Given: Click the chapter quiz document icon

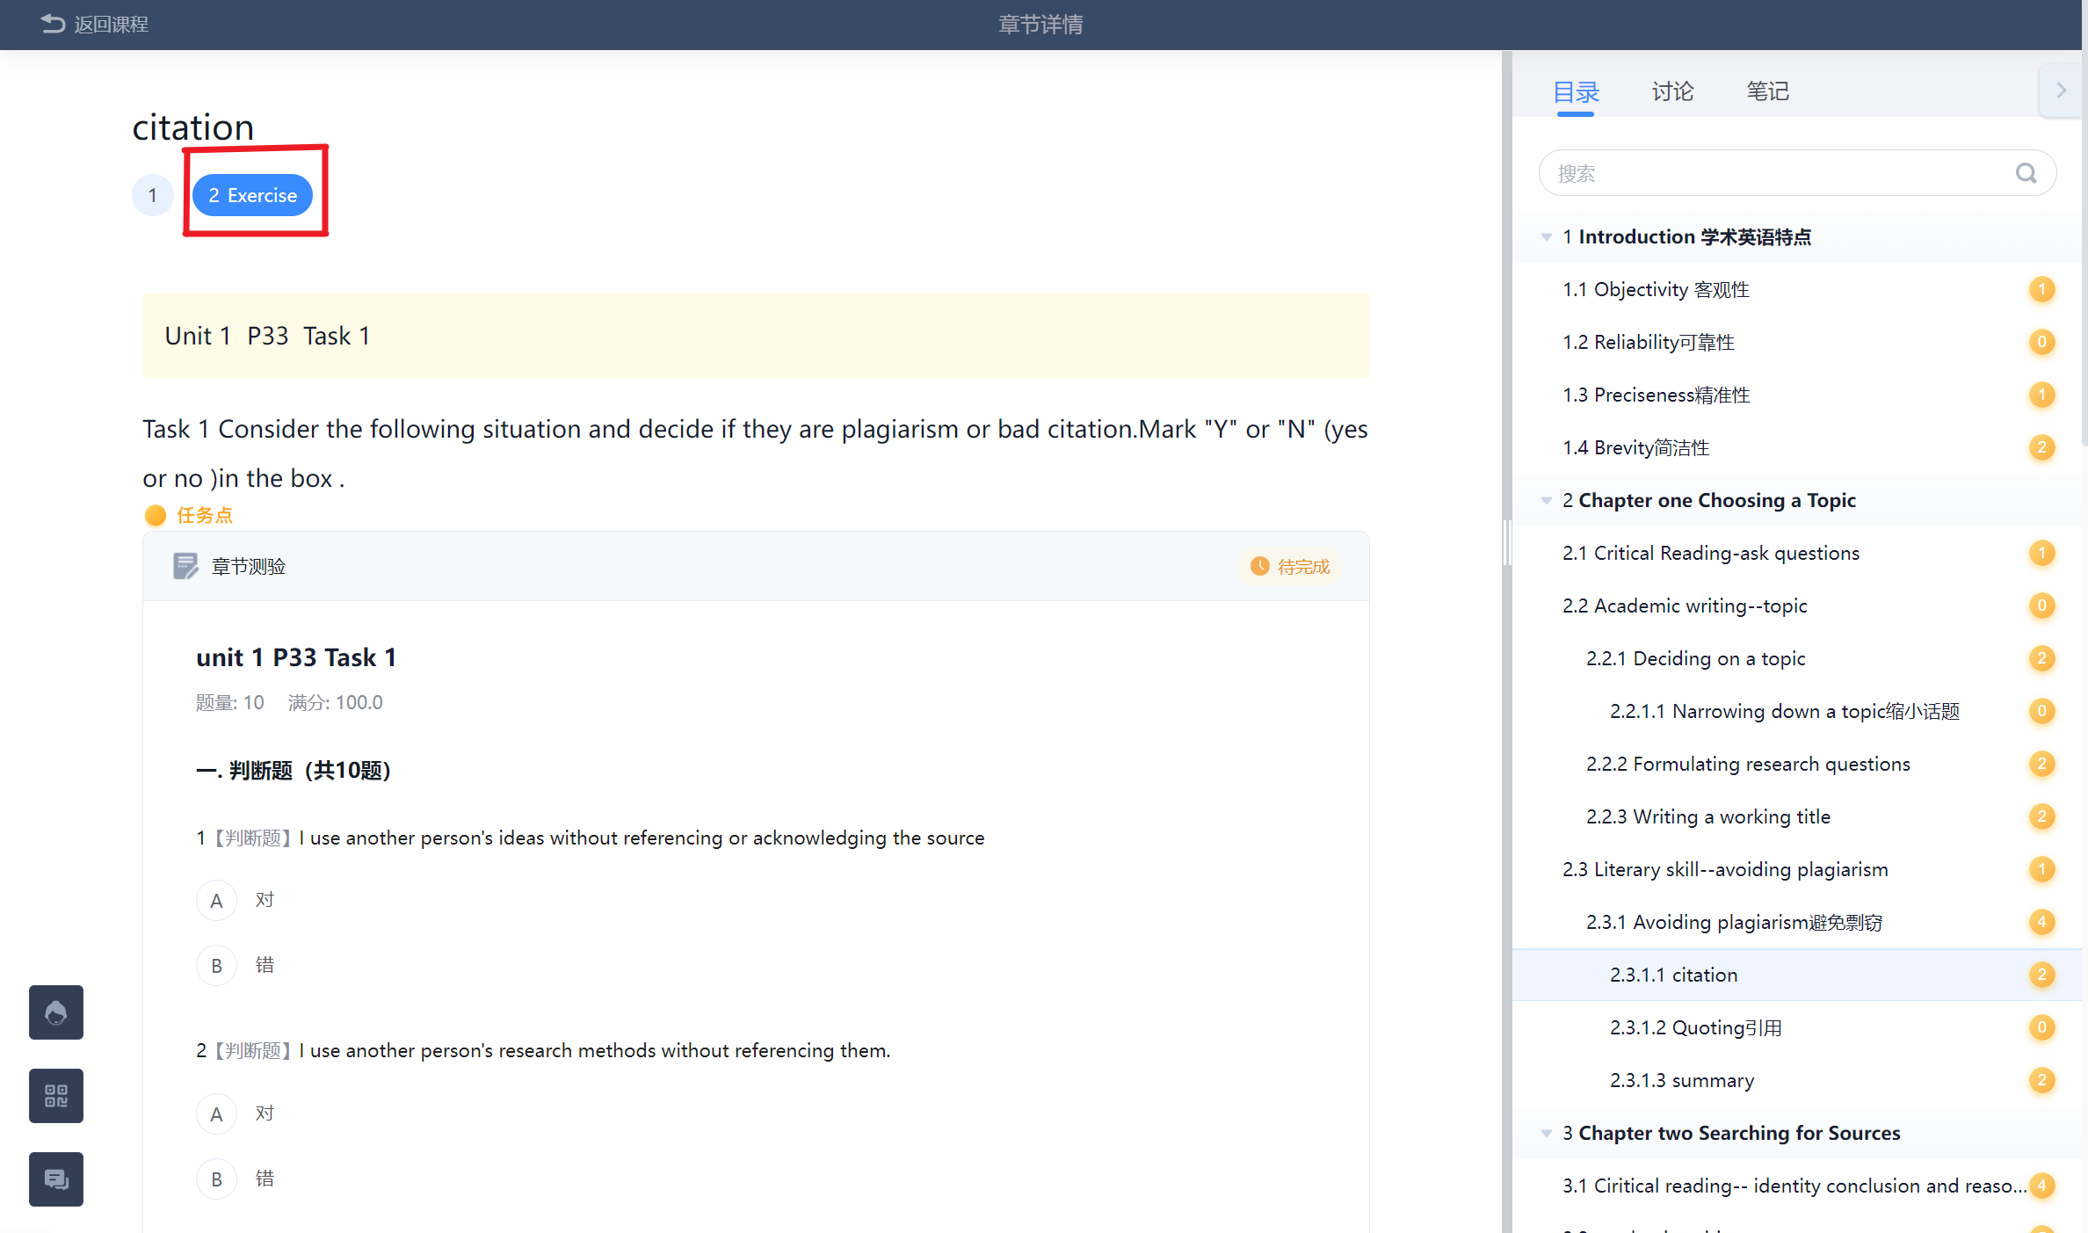Looking at the screenshot, I should (185, 566).
